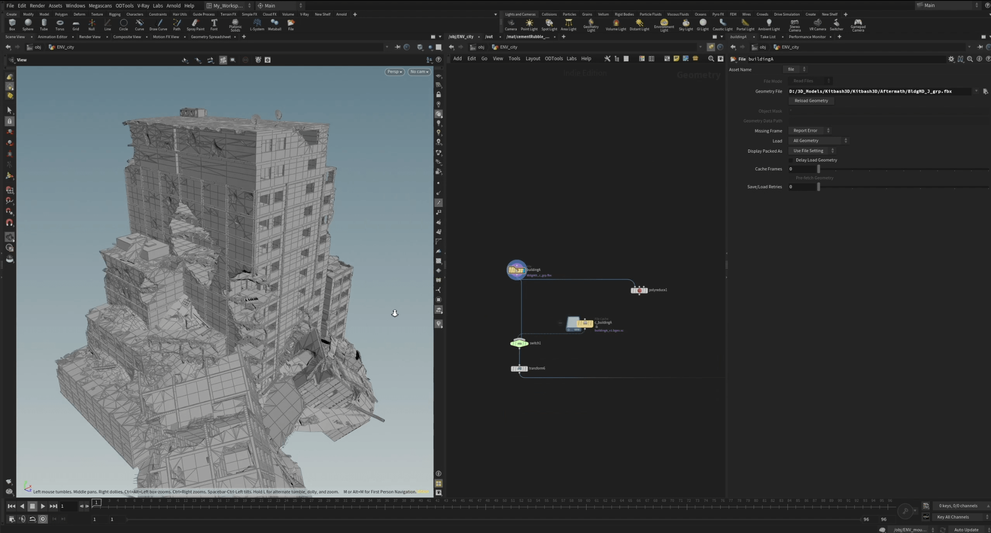Open the Main take dropdown
This screenshot has height=533, width=991.
click(947, 5)
